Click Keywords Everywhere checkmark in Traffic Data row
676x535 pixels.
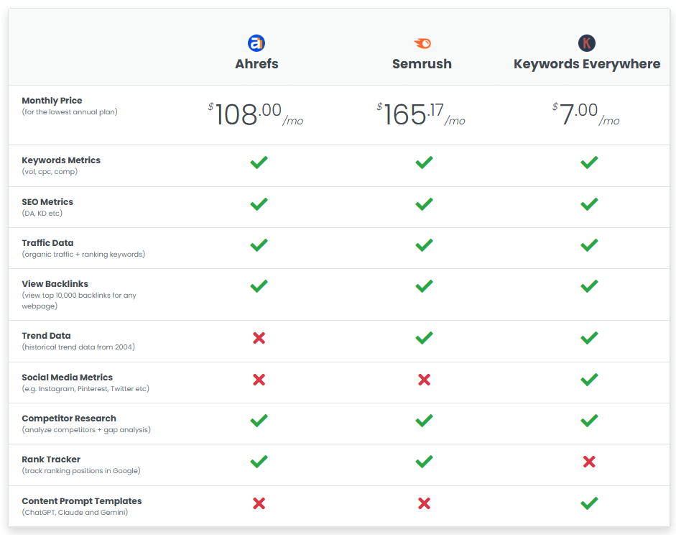[589, 245]
